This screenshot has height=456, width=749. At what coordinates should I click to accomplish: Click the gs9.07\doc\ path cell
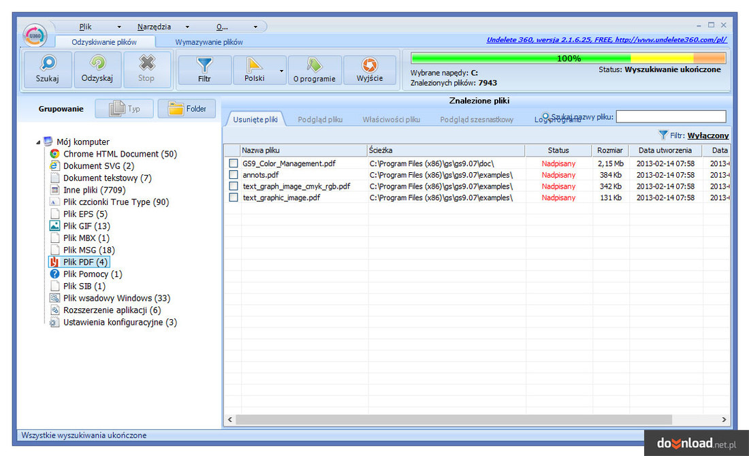click(x=431, y=163)
